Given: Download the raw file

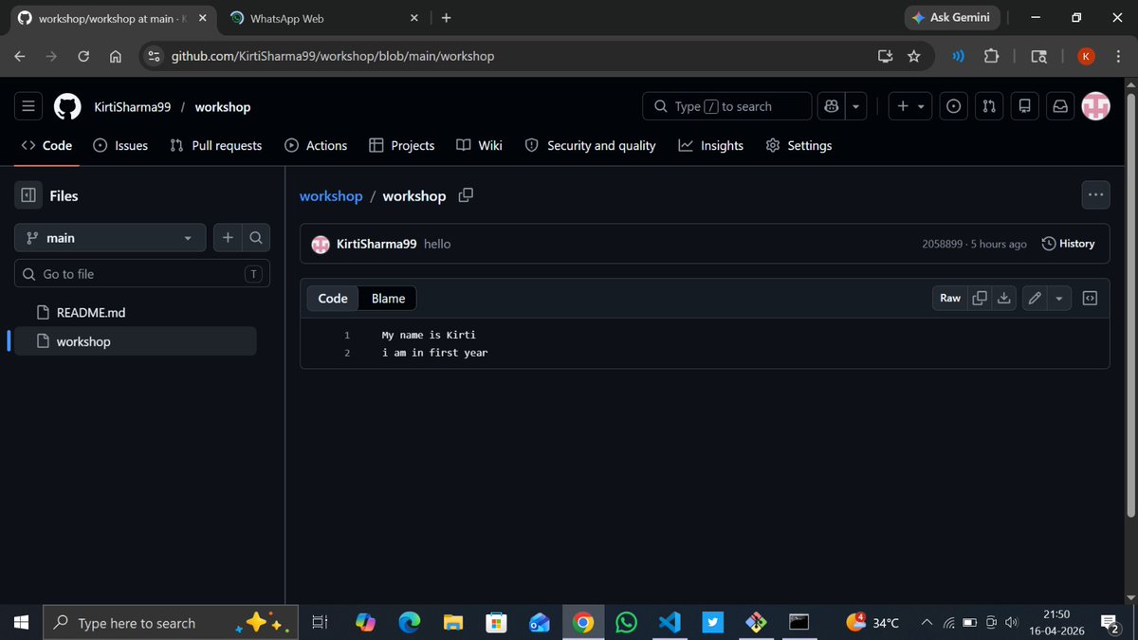Looking at the screenshot, I should point(1004,298).
